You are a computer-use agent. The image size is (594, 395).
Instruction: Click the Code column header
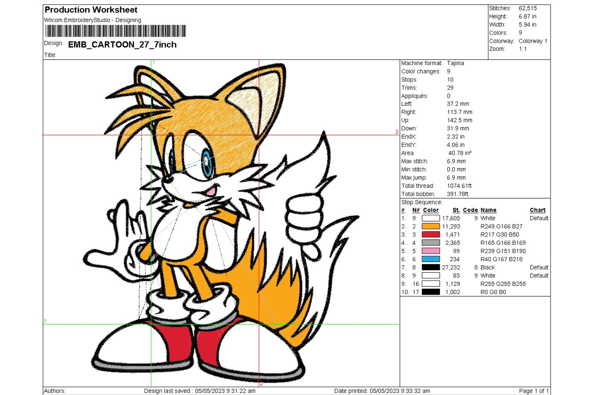pyautogui.click(x=470, y=210)
